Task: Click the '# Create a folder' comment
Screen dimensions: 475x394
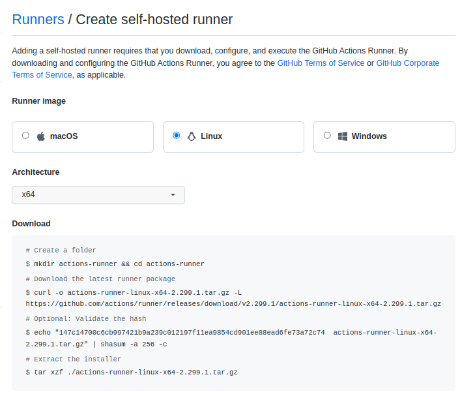Action: pyautogui.click(x=61, y=250)
